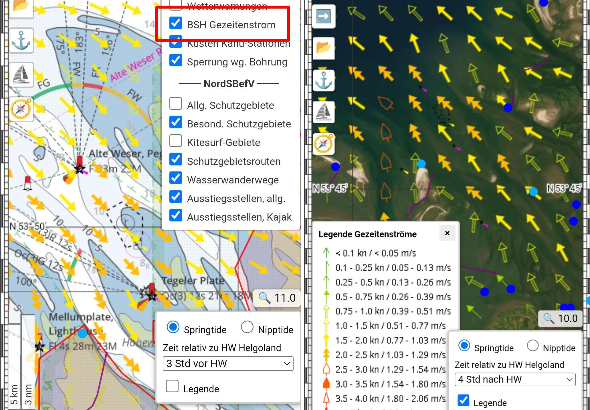Viewport: 590px width, 410px height.
Task: Click the folder icon on right map
Action: pos(324,48)
